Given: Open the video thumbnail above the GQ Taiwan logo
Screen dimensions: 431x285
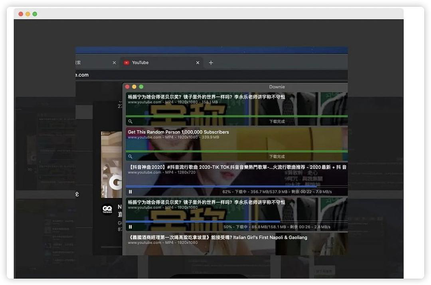Looking at the screenshot, I should [x=111, y=165].
